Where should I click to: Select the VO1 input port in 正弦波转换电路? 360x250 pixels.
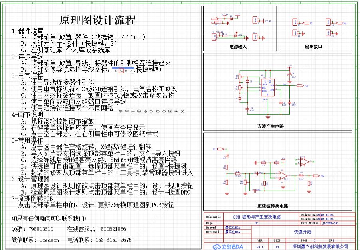click(x=220, y=149)
